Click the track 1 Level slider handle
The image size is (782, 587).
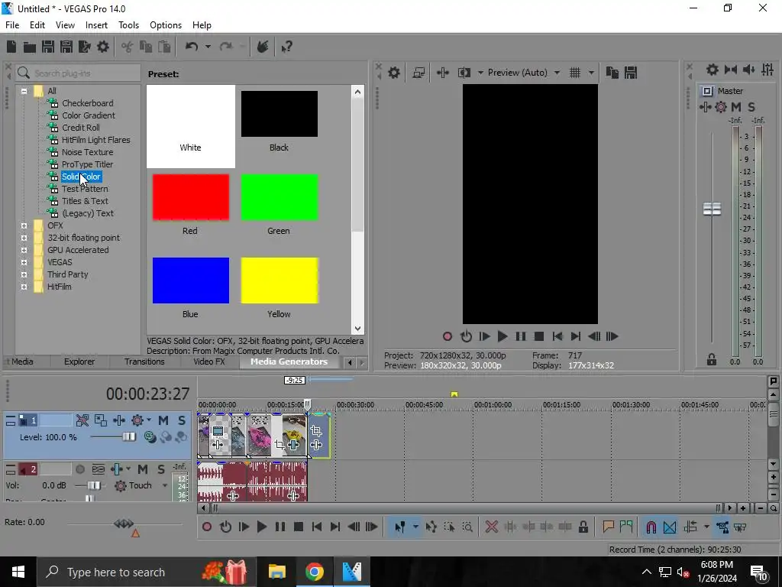point(129,437)
